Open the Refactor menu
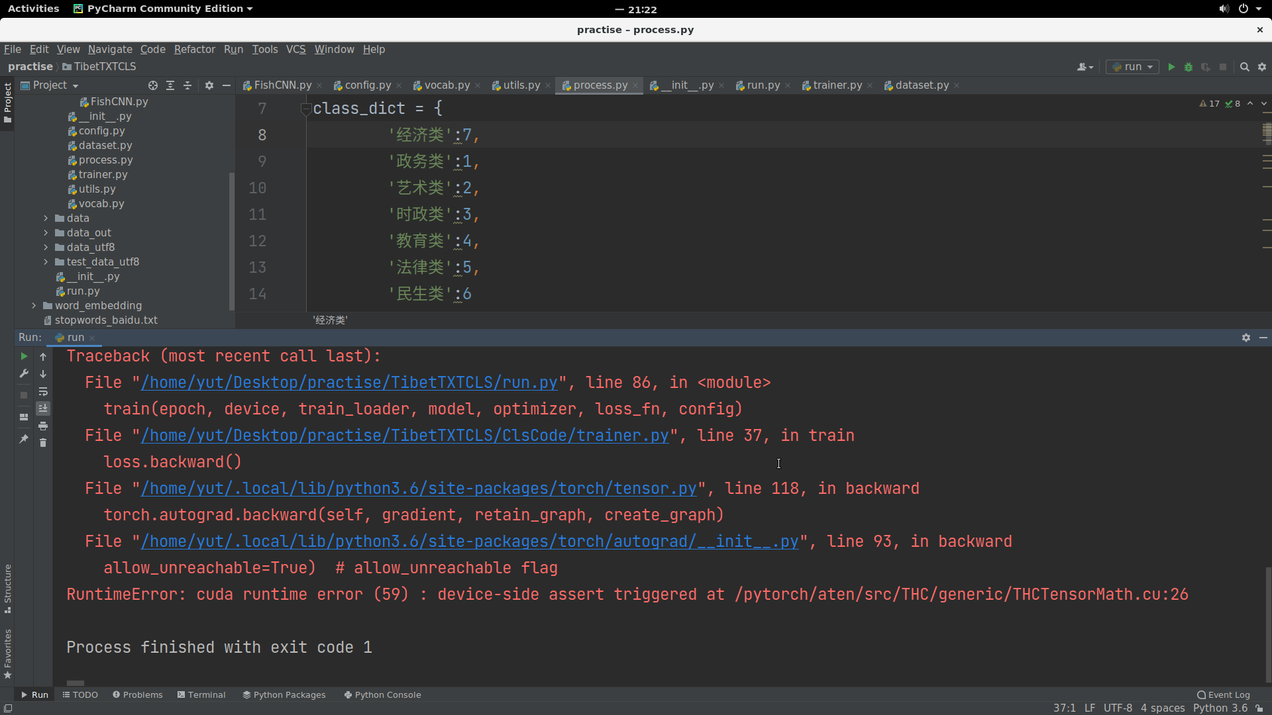Screen dimensions: 1272x715 tap(194, 50)
